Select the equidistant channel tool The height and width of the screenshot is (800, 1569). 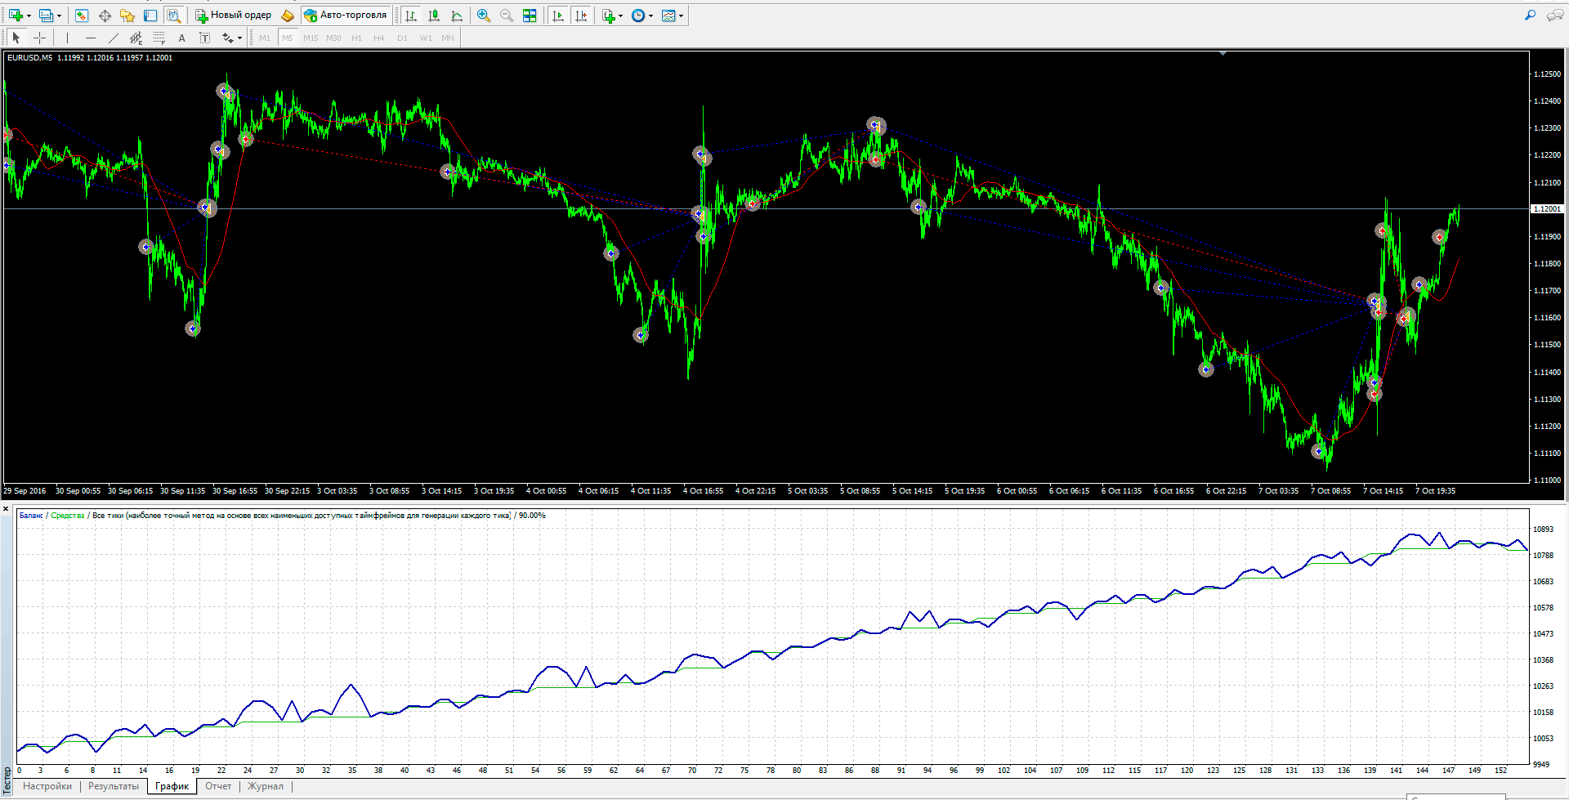point(136,38)
